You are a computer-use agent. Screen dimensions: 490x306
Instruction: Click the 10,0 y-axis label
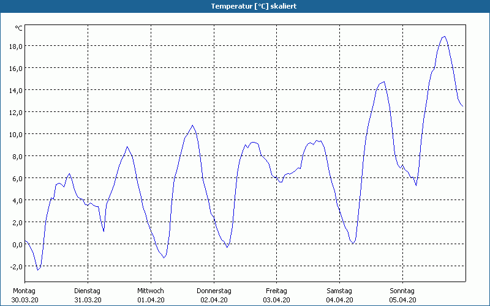[x=15, y=134]
